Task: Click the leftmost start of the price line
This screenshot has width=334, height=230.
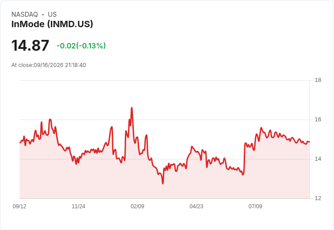Action: (x=20, y=143)
